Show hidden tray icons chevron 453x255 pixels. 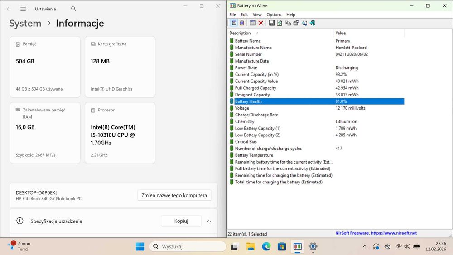click(x=365, y=247)
